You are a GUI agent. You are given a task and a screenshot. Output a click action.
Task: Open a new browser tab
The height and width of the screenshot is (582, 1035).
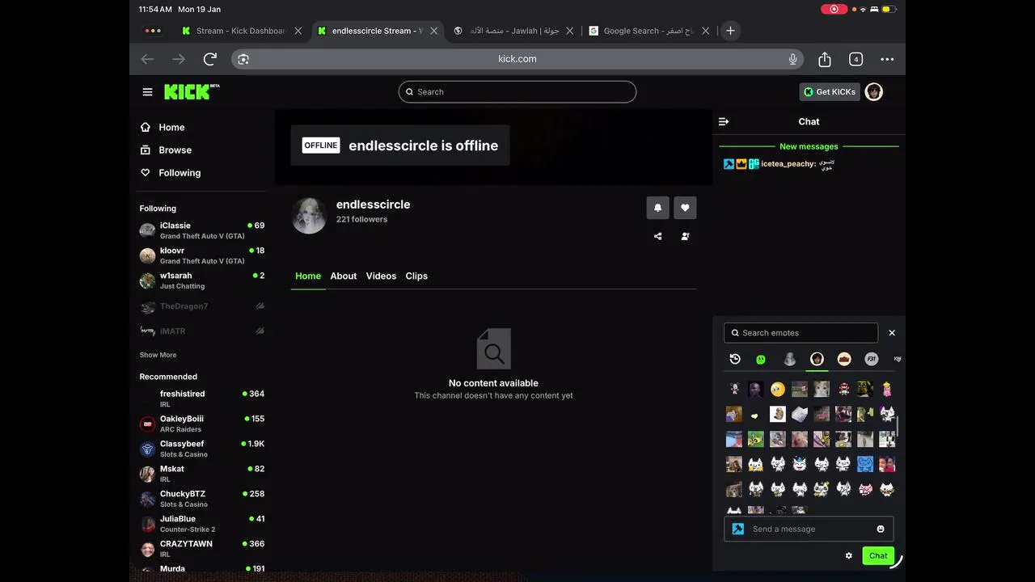point(730,31)
